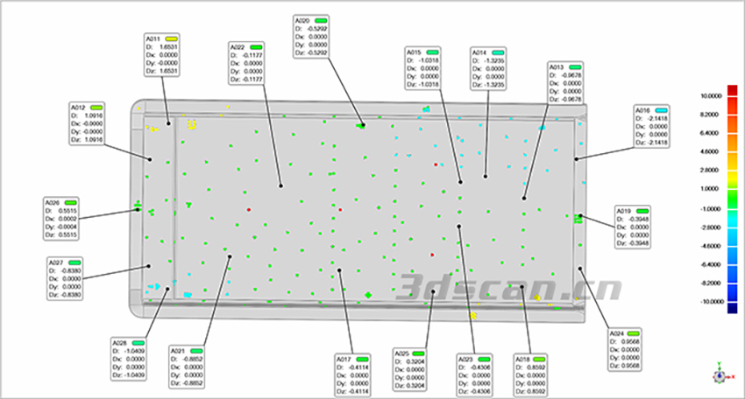This screenshot has height=399, width=745.
Task: Select the A022 deviation annotation box
Action: 247,63
